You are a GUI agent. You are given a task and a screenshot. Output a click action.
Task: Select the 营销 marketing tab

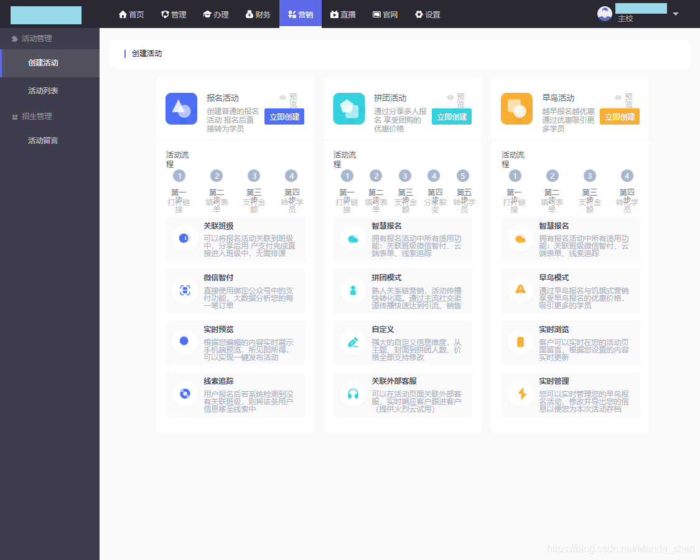pyautogui.click(x=301, y=14)
